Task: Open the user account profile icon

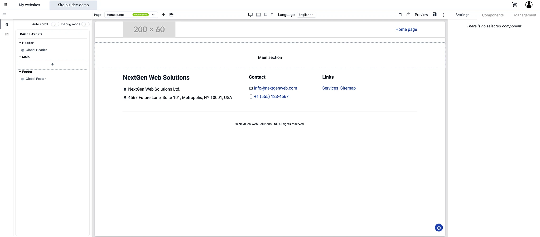Action: tap(529, 5)
